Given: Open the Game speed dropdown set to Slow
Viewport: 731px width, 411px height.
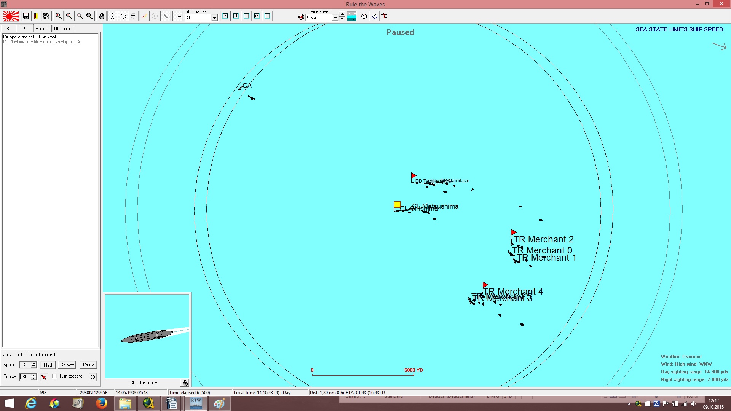Looking at the screenshot, I should coord(322,18).
